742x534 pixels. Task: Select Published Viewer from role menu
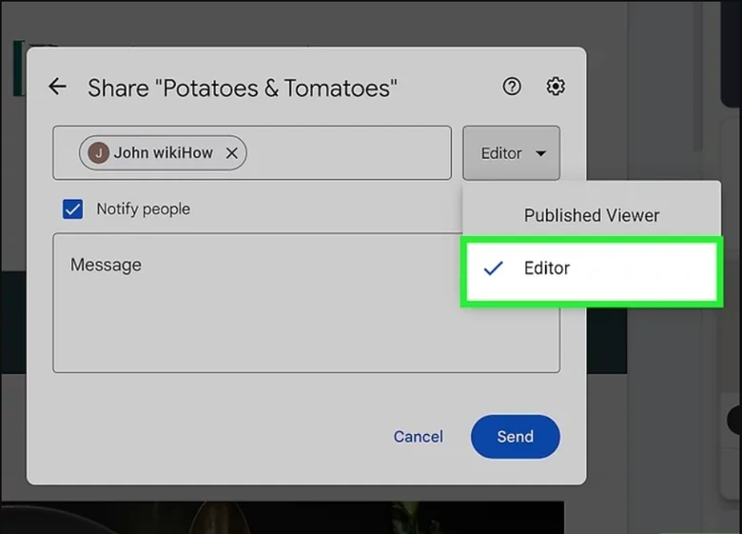591,215
